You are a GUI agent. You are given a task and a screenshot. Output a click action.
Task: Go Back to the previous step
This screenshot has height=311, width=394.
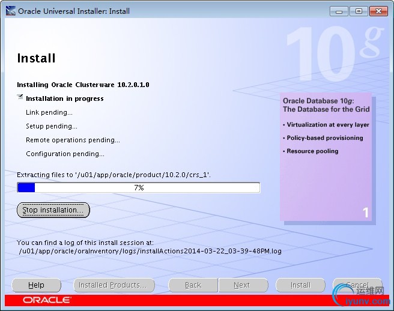pos(193,285)
